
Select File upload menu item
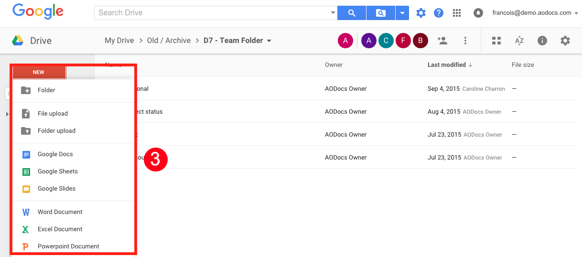[x=73, y=114]
